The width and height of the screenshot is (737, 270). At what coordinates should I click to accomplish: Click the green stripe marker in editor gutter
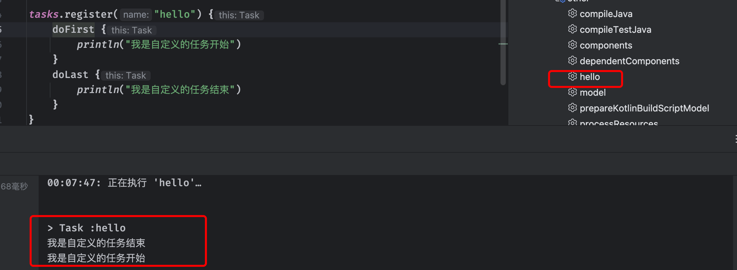(503, 44)
